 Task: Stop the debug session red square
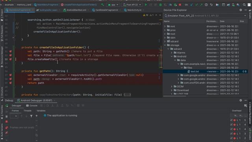pyautogui.click(x=7, y=122)
